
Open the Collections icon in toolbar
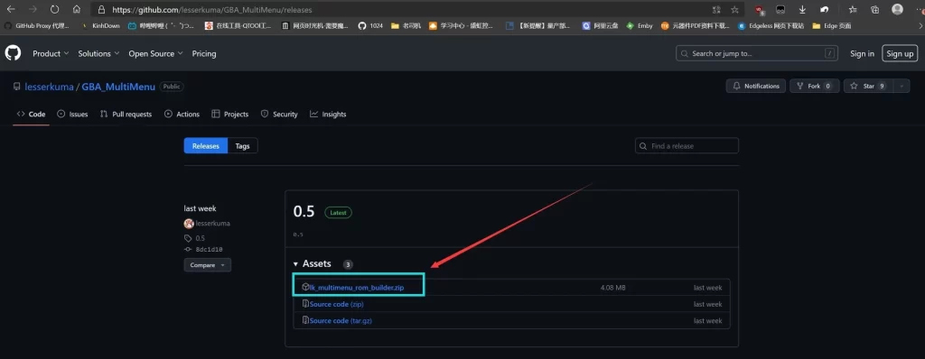pyautogui.click(x=874, y=9)
